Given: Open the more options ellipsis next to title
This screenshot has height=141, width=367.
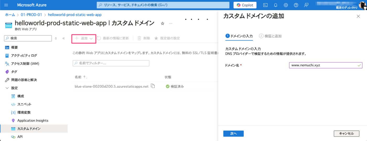Looking at the screenshot, I should [x=171, y=23].
